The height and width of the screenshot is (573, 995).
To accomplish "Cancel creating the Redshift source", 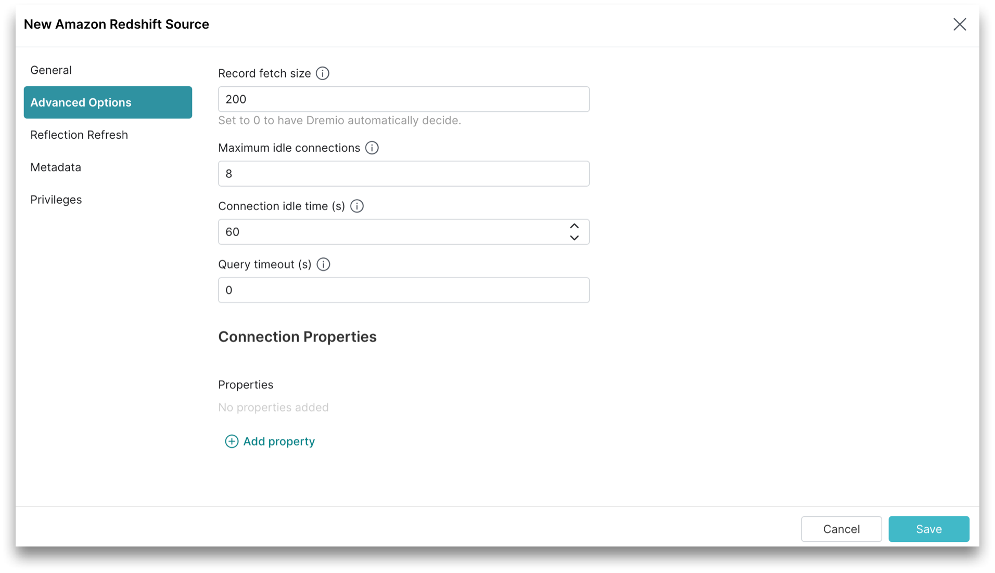I will point(841,529).
